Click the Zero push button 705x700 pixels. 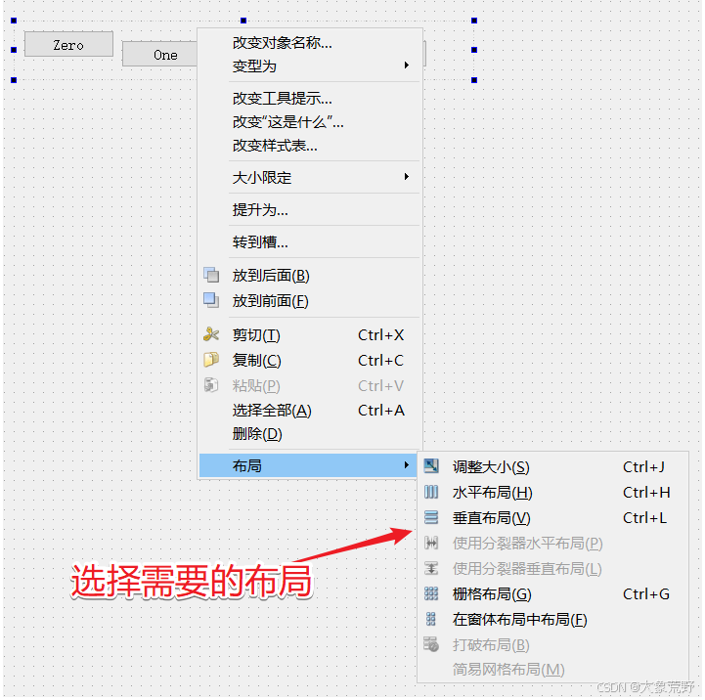tap(68, 44)
